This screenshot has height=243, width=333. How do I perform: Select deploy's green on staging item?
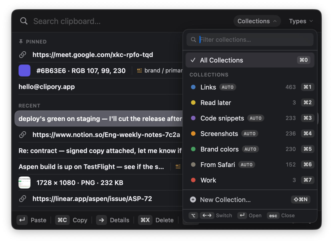(99, 118)
